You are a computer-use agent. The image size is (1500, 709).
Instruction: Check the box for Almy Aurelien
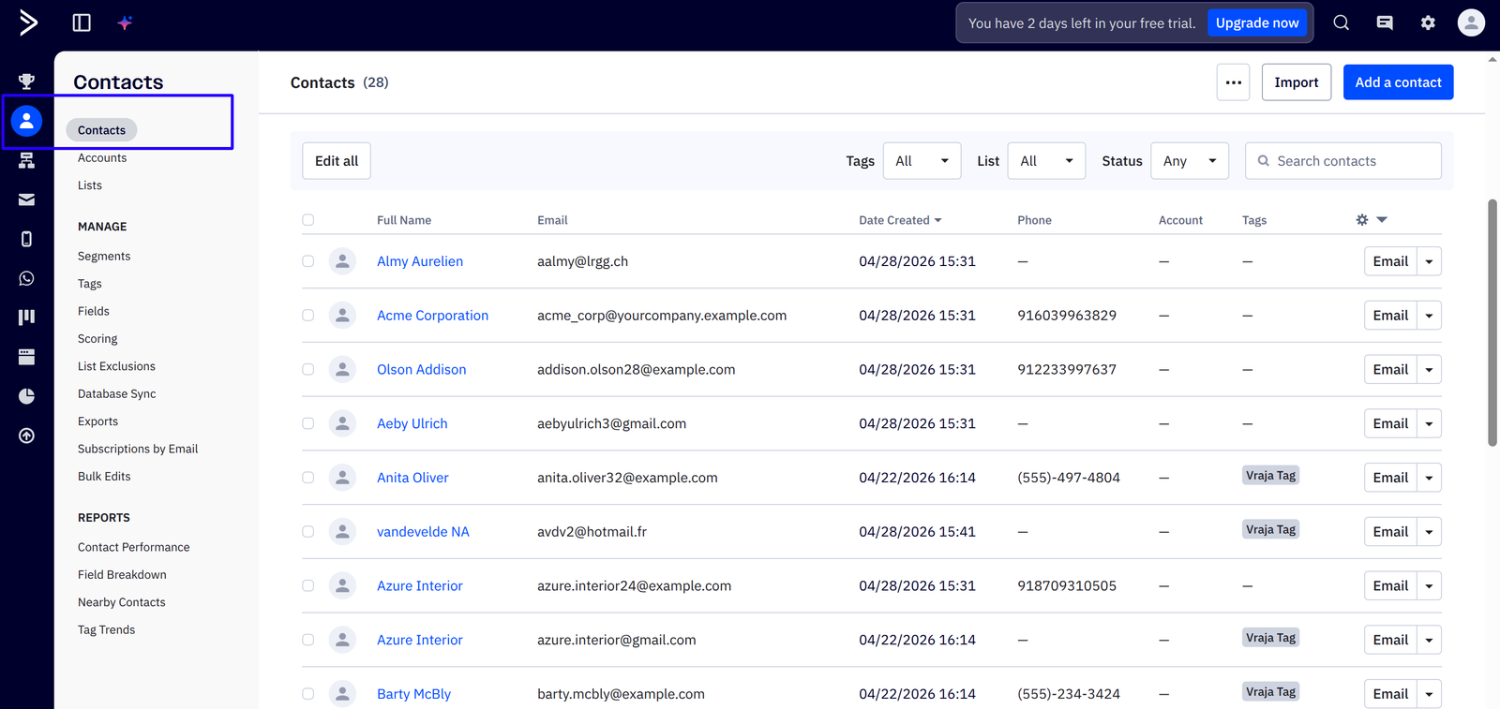(307, 261)
